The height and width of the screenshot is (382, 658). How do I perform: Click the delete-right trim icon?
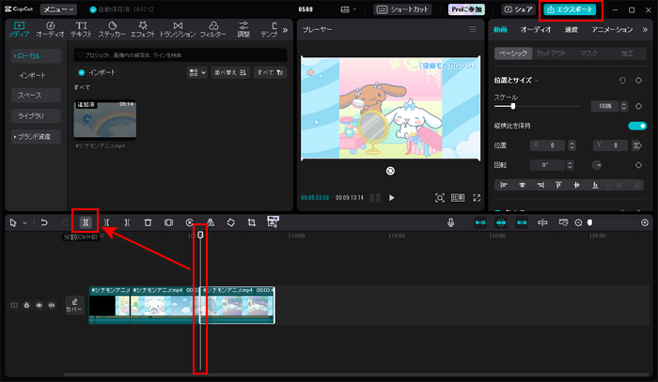coord(127,222)
